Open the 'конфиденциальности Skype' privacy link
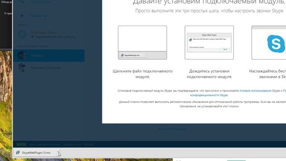Viewport: 286px width, 161px height. tap(209, 95)
